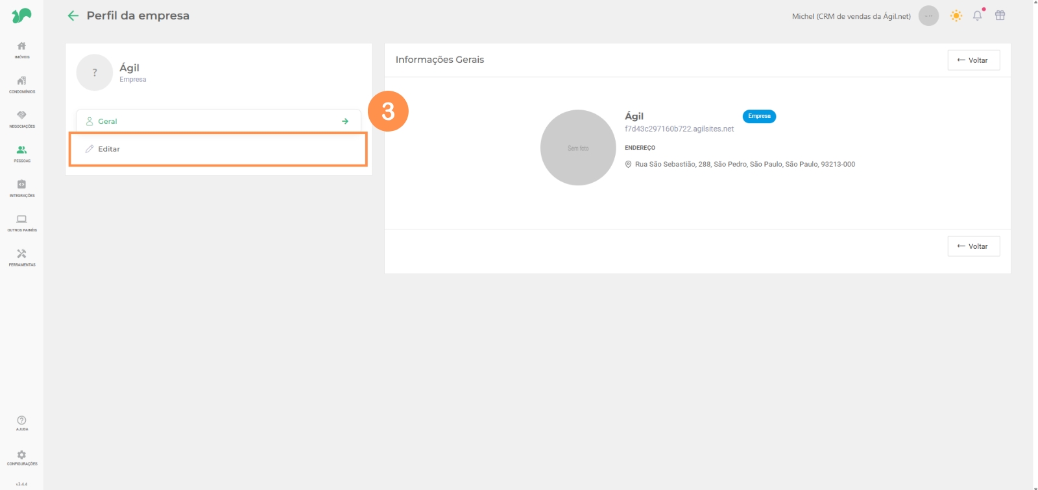This screenshot has width=1038, height=490.
Task: Select the Editar menu item
Action: (x=218, y=149)
